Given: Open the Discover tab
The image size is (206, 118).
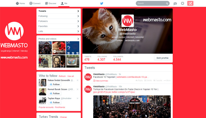Looking at the screenshot, I should click(x=51, y=4).
